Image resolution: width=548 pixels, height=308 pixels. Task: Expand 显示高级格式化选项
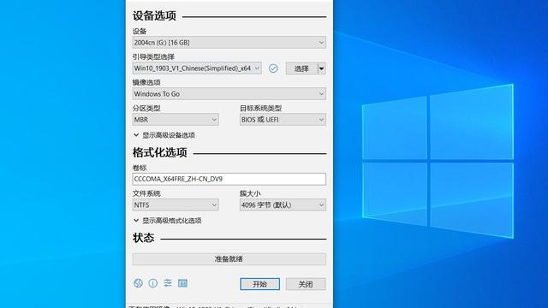tap(168, 221)
